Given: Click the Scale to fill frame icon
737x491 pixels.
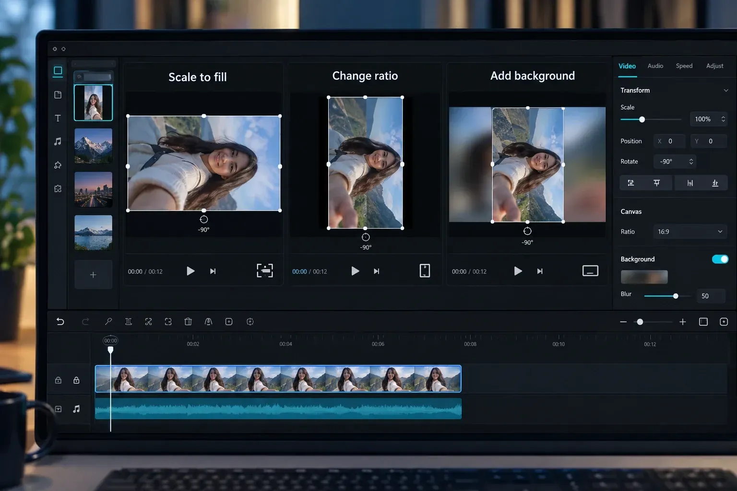Looking at the screenshot, I should pos(265,271).
